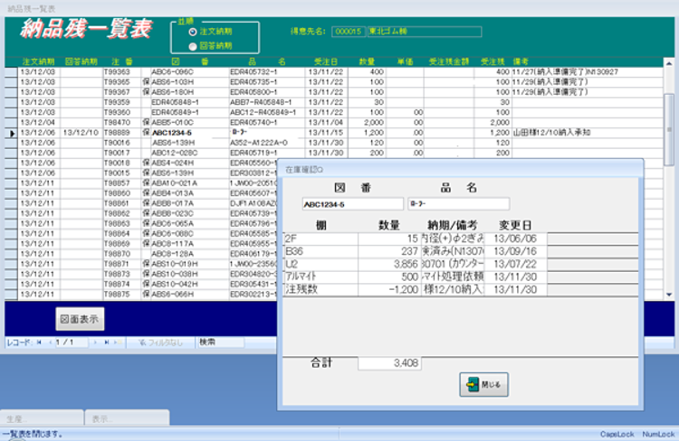This screenshot has width=679, height=441.
Task: Click the 品名 field in stock dialog
Action: pyautogui.click(x=459, y=204)
